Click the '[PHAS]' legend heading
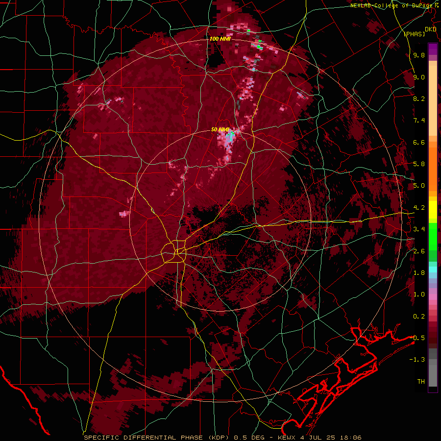The width and height of the screenshot is (441, 441). point(414,34)
